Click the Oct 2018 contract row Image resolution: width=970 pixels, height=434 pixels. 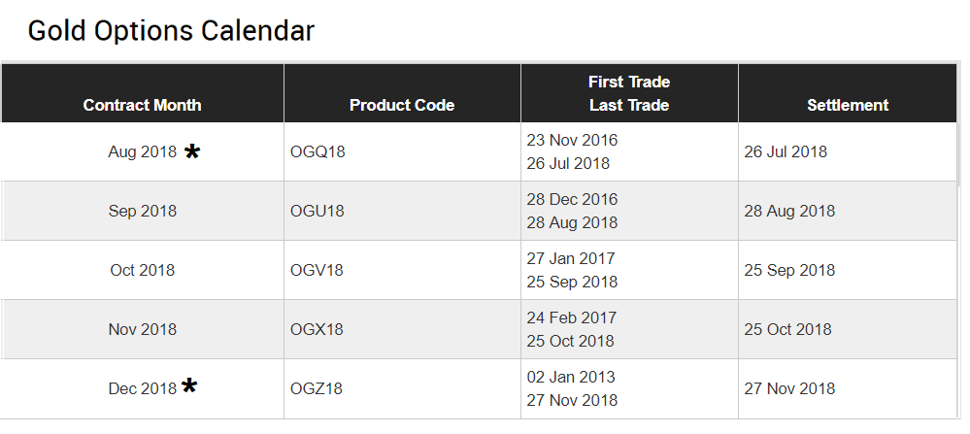[x=143, y=270]
